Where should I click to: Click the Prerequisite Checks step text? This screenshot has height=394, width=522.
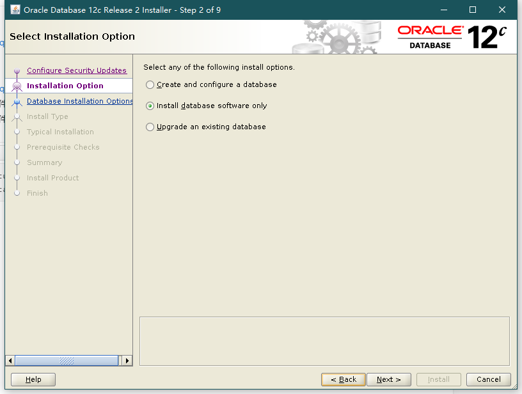click(63, 147)
